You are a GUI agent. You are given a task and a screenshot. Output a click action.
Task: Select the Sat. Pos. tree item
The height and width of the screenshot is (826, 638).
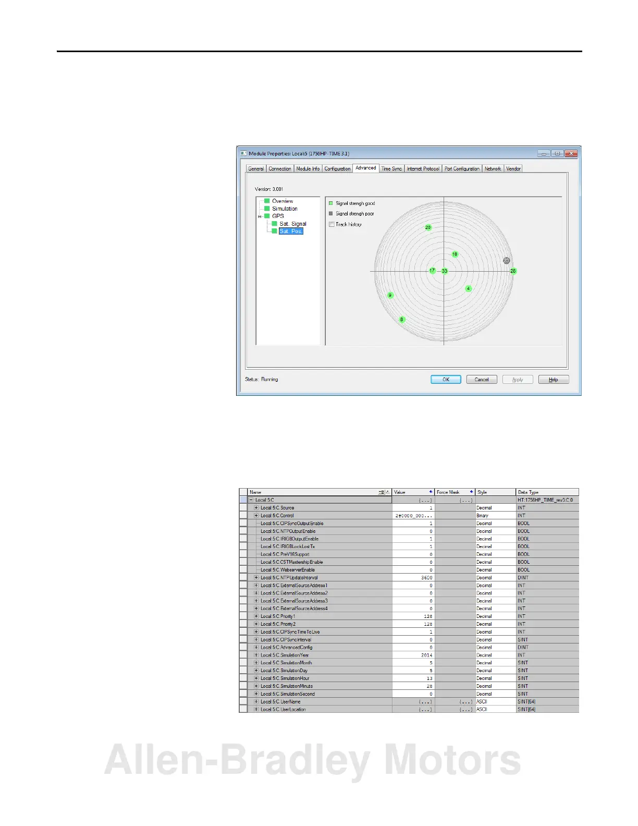point(291,231)
